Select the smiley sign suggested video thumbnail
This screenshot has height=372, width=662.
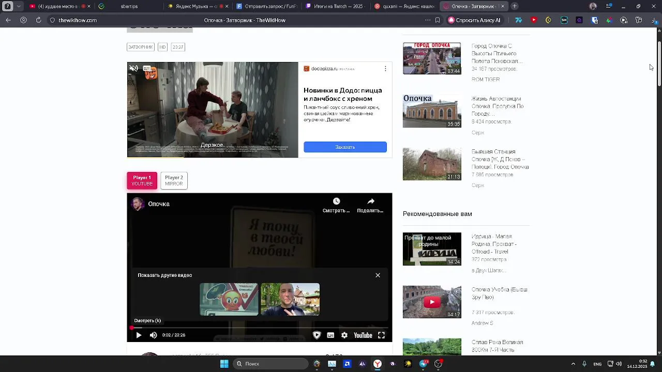tap(229, 299)
